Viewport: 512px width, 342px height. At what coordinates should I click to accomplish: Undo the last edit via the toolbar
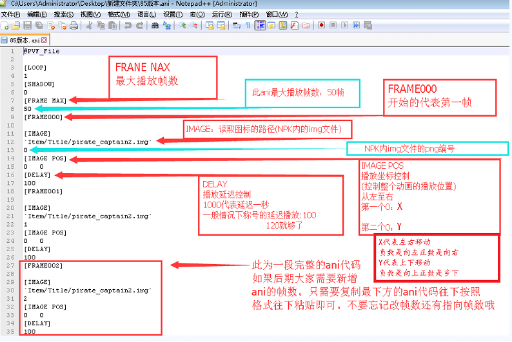pos(128,25)
